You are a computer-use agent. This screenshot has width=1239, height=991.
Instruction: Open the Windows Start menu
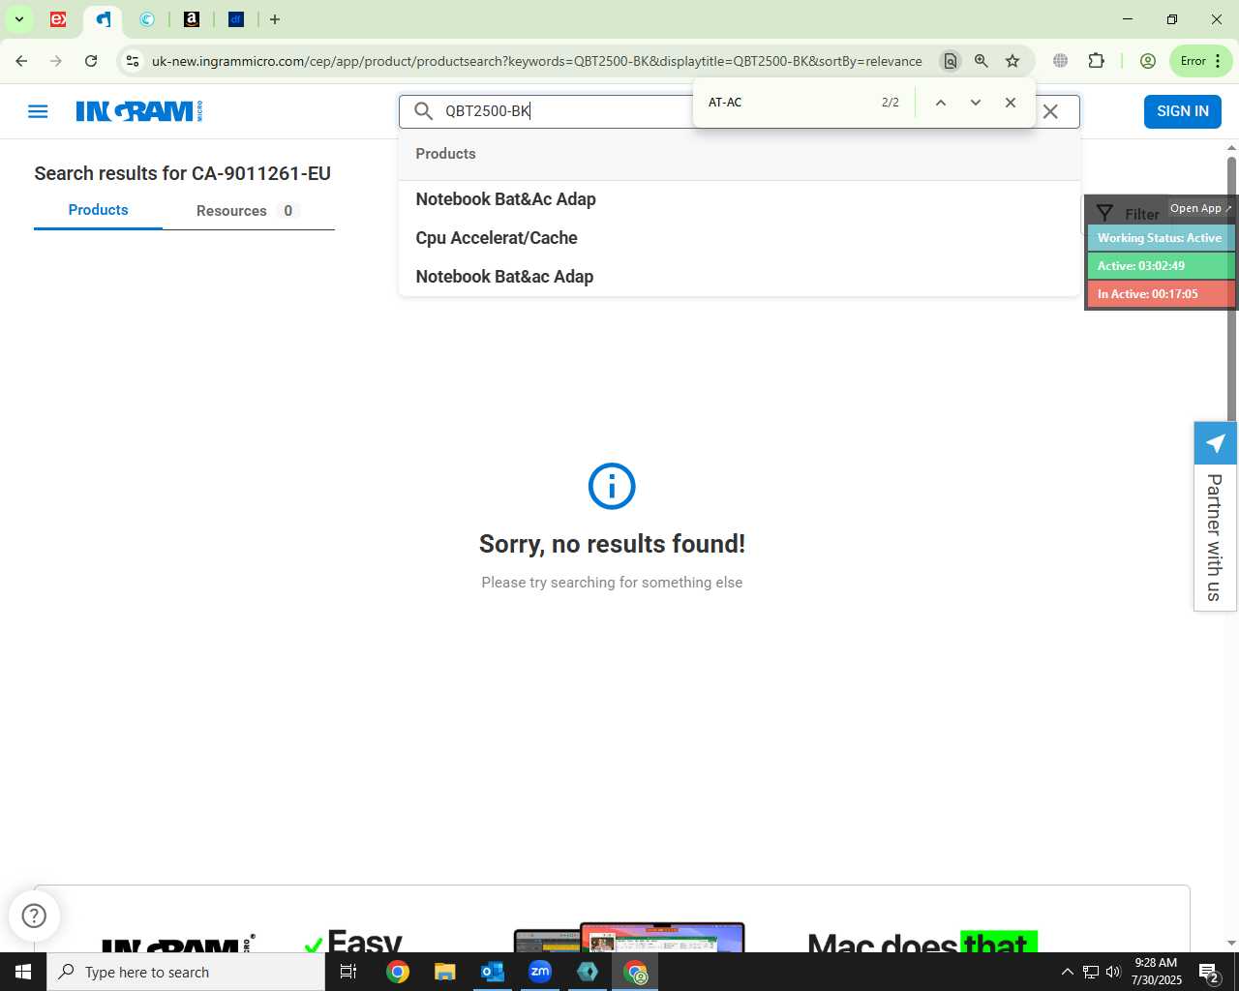(x=23, y=972)
